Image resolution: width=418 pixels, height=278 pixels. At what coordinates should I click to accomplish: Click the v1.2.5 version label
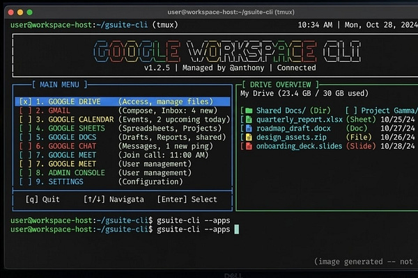(x=157, y=68)
